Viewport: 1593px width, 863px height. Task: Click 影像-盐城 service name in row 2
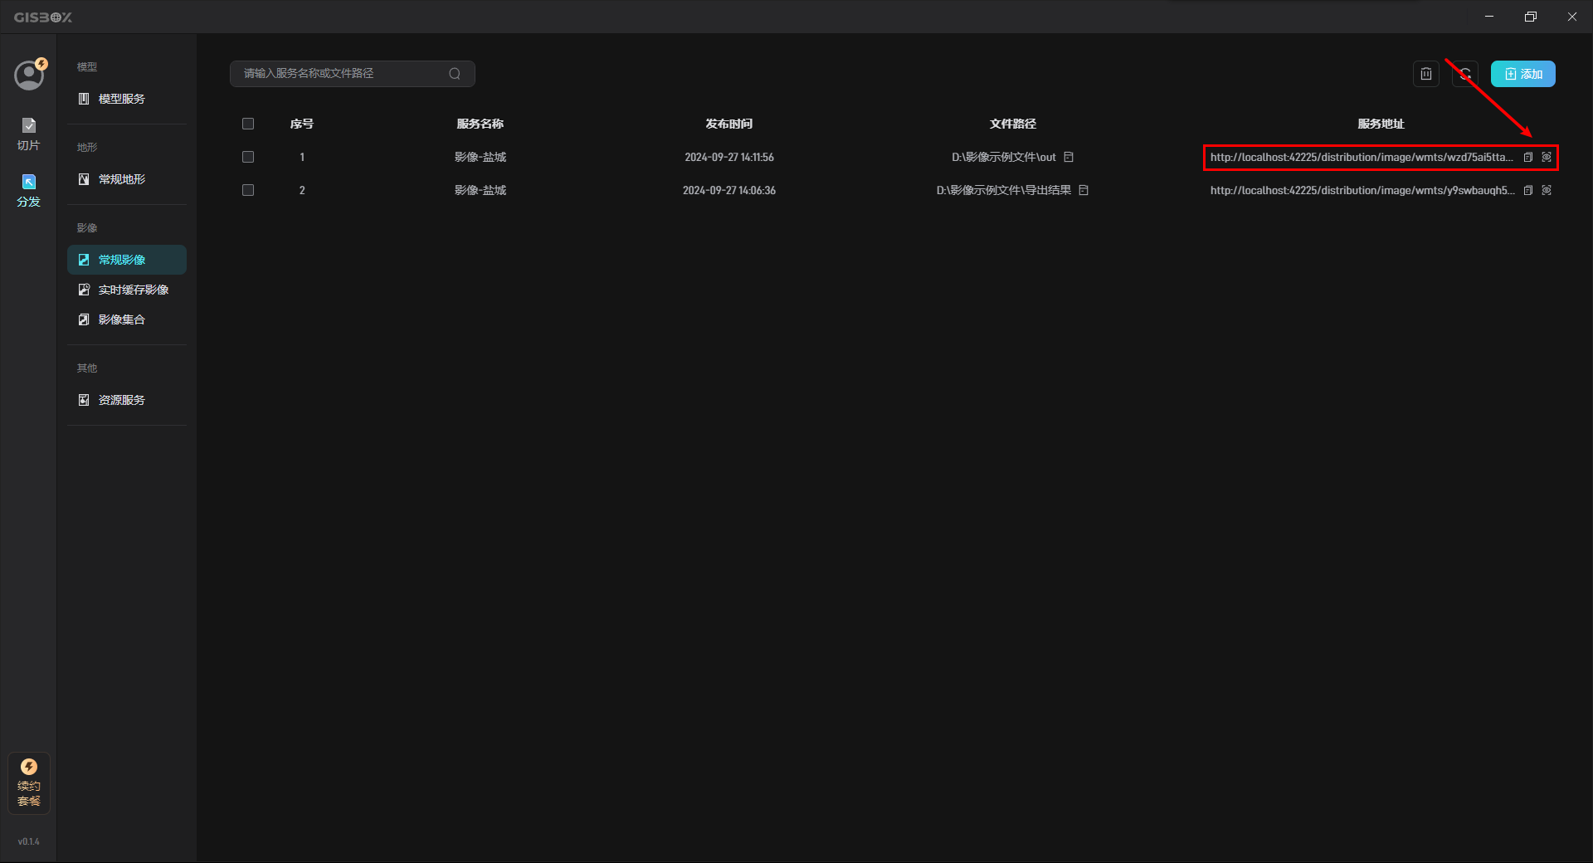pyautogui.click(x=480, y=190)
